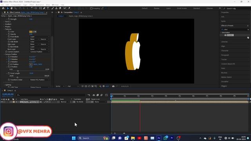
Task: Click the Effects & Presets search field
Action: click(235, 30)
